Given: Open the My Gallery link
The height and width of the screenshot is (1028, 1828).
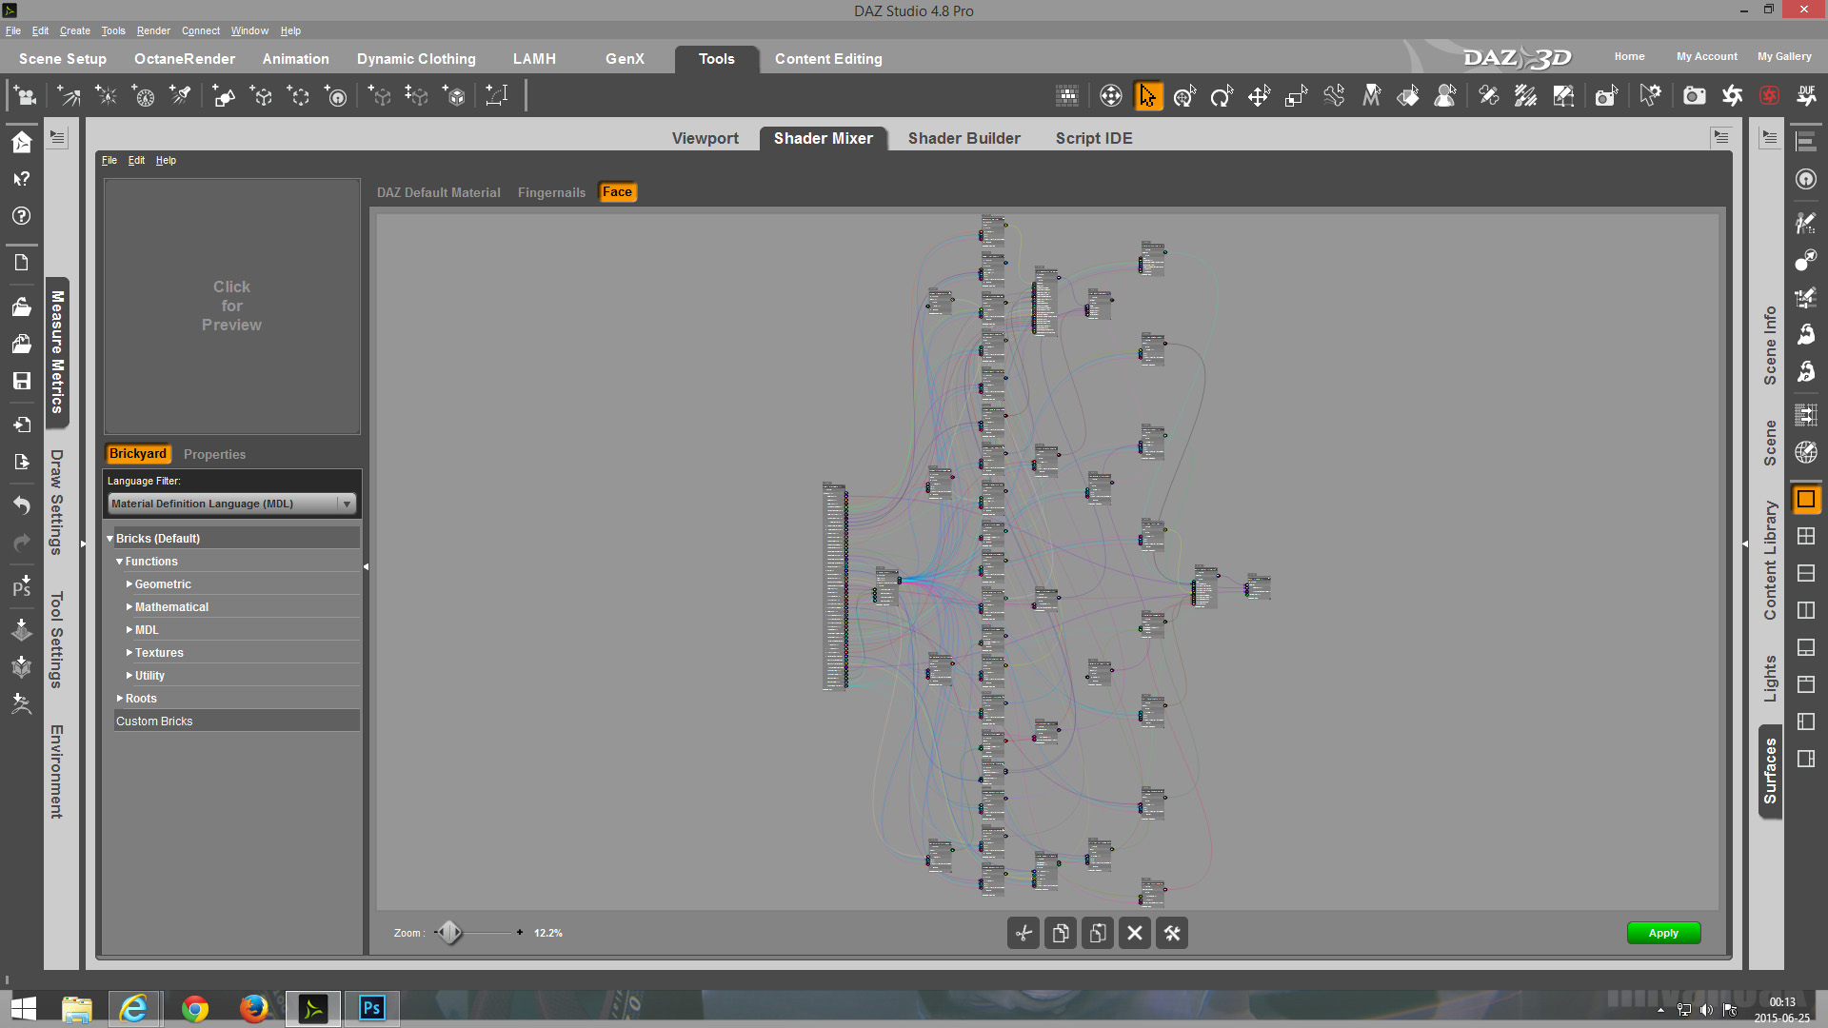Looking at the screenshot, I should click(1783, 56).
